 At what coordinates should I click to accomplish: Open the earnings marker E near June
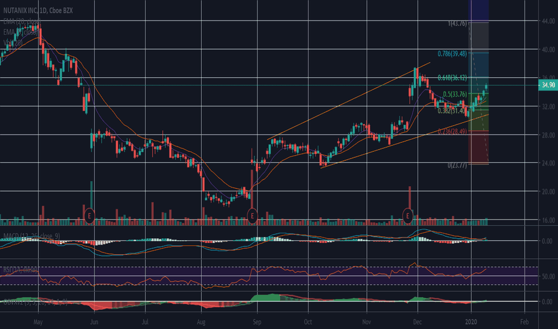[89, 215]
